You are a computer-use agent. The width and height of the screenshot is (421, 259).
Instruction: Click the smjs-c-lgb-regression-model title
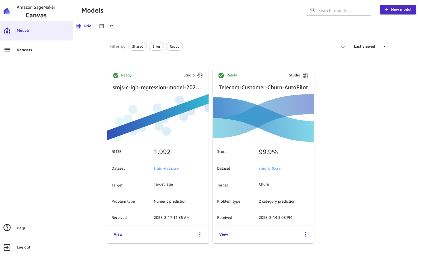(x=157, y=88)
